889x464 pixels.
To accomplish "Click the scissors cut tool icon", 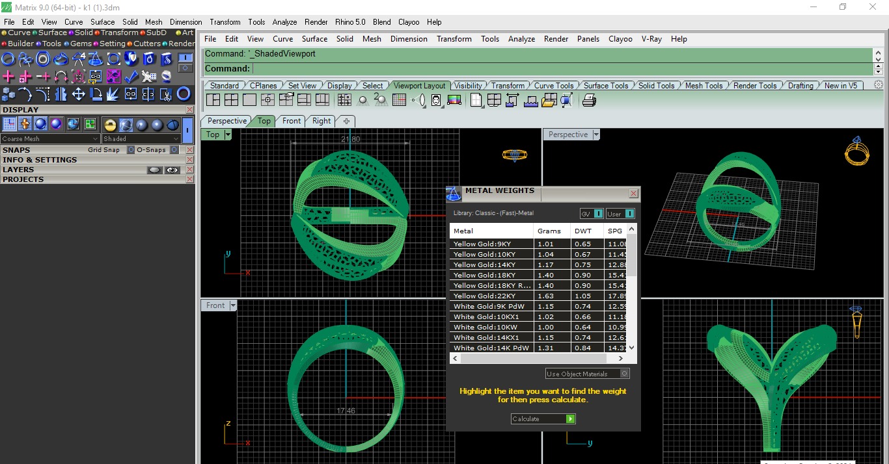I will pos(166,94).
